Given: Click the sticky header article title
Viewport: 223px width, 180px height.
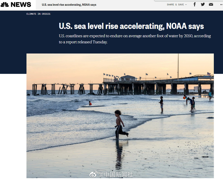Looking at the screenshot, I should 69,5.
